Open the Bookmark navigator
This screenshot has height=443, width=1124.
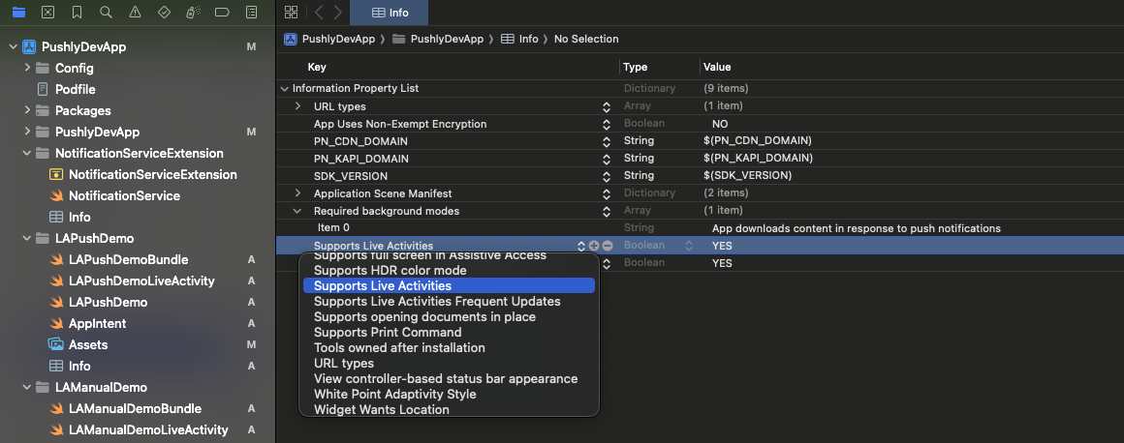pyautogui.click(x=77, y=13)
